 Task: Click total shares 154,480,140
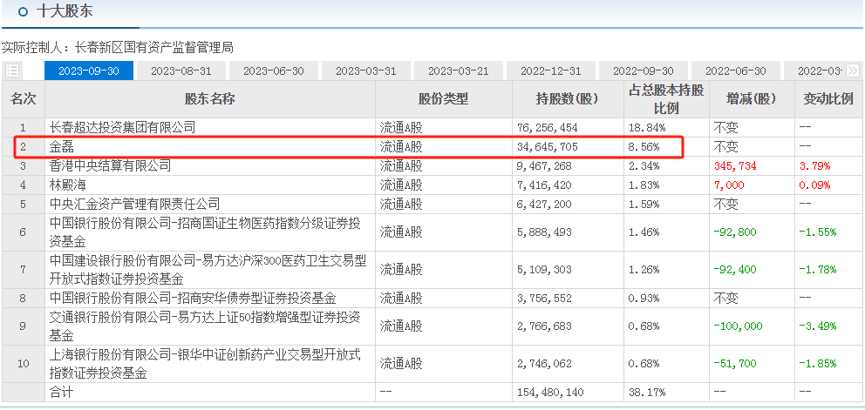pos(550,393)
